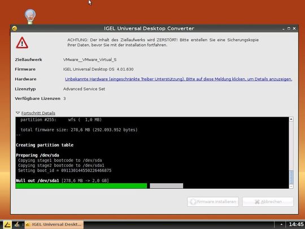Click the 14:45 taskbar clock

click(296, 224)
